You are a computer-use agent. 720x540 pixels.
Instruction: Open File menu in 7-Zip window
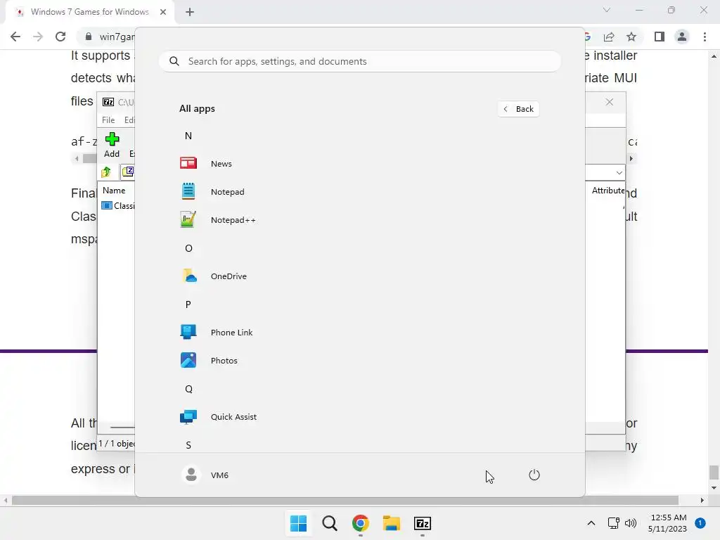tap(108, 120)
